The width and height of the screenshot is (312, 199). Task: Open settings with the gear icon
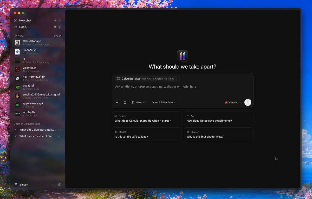tap(60, 185)
